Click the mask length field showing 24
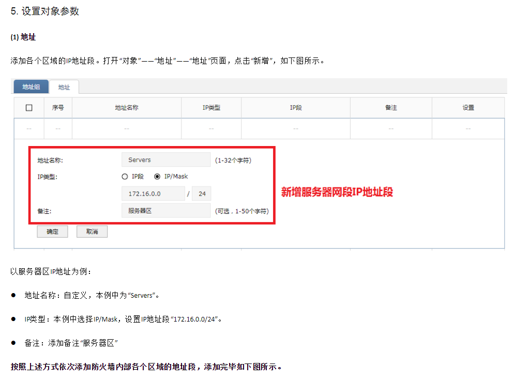Viewport: 515px width, 378px height. coord(201,194)
